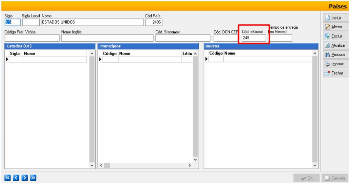The width and height of the screenshot is (350, 184).
Task: Navigate to the previous record
Action: tap(16, 178)
